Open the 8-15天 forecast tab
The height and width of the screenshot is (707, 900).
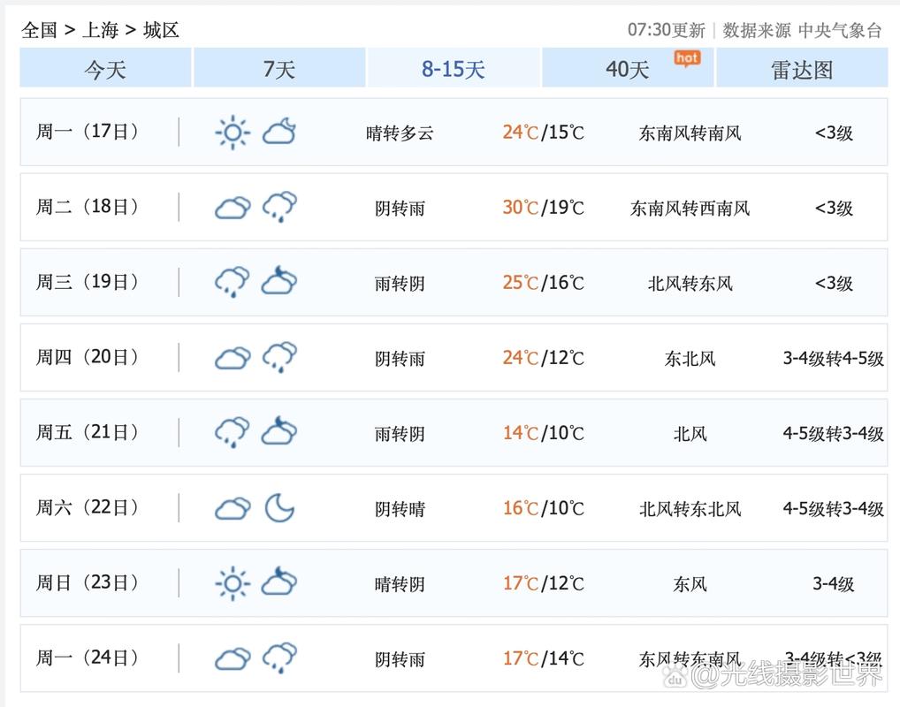(x=454, y=69)
